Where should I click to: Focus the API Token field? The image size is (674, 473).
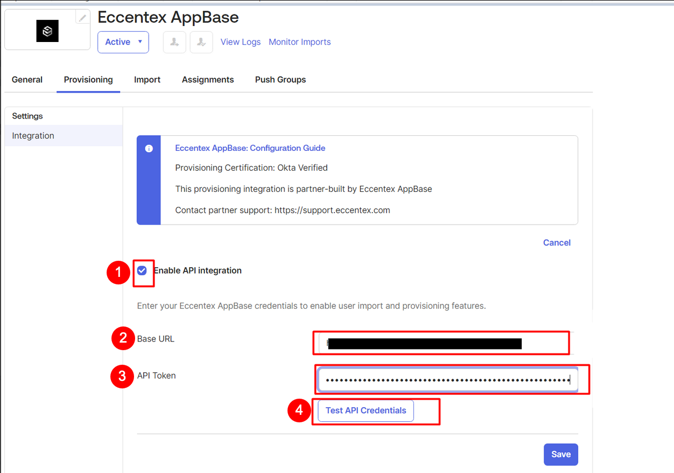tap(448, 380)
